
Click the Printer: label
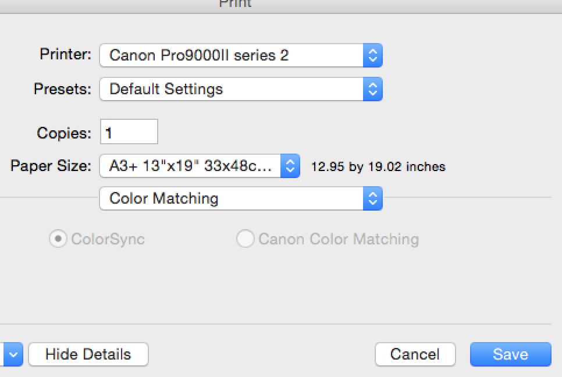[65, 55]
